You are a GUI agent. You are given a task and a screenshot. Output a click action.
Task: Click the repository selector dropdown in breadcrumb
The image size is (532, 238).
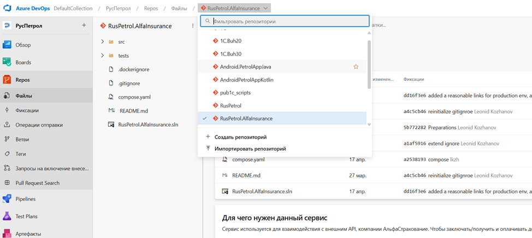click(234, 9)
